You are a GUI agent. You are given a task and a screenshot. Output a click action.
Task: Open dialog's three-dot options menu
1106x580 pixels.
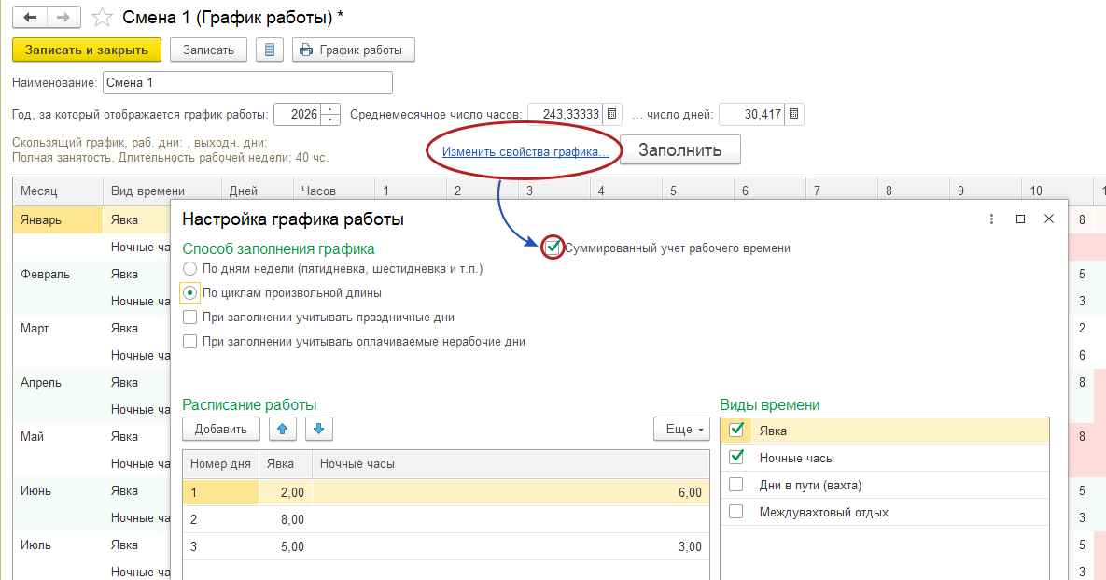coord(989,219)
